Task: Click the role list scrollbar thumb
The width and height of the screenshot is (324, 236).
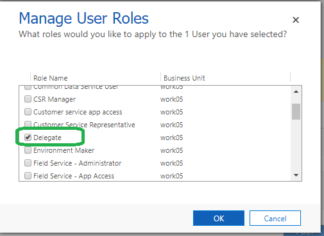Action: coord(296,111)
